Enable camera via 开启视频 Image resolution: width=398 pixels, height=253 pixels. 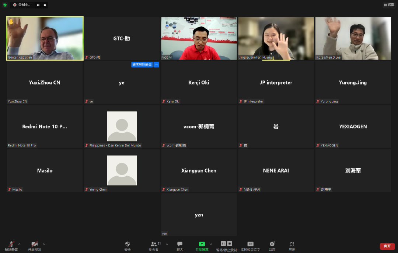(x=34, y=245)
